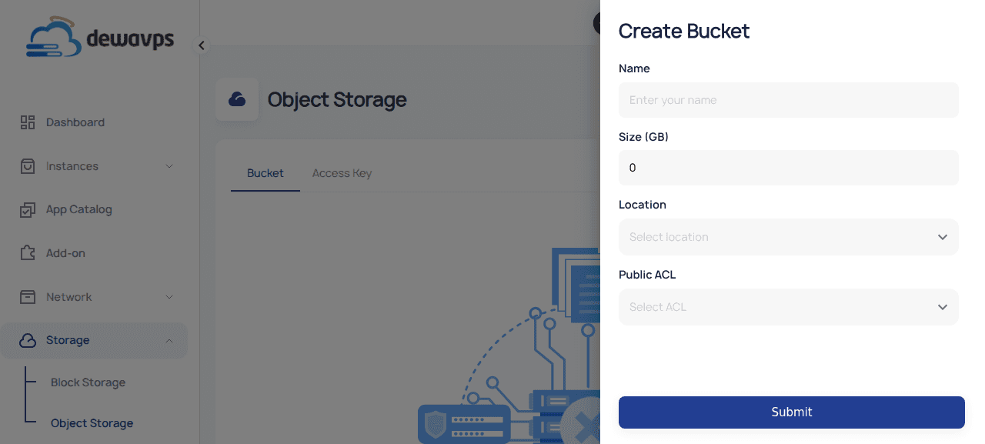Switch to the Access Key tab
This screenshot has width=985, height=444.
[342, 172]
